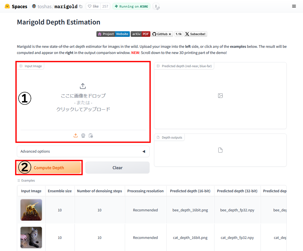Select the bee example thumbnail
This screenshot has width=303, height=251.
coord(31,210)
